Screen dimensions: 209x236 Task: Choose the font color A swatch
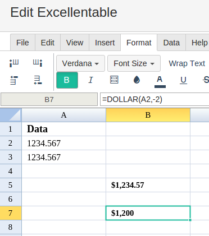(x=160, y=81)
